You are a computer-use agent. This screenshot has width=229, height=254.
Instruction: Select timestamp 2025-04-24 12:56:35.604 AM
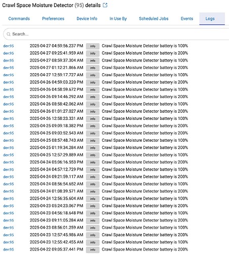(x=56, y=199)
